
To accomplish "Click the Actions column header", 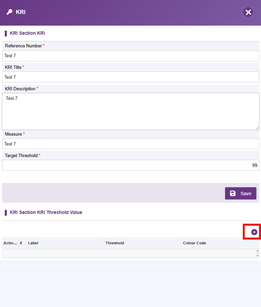I will pos(10,243).
